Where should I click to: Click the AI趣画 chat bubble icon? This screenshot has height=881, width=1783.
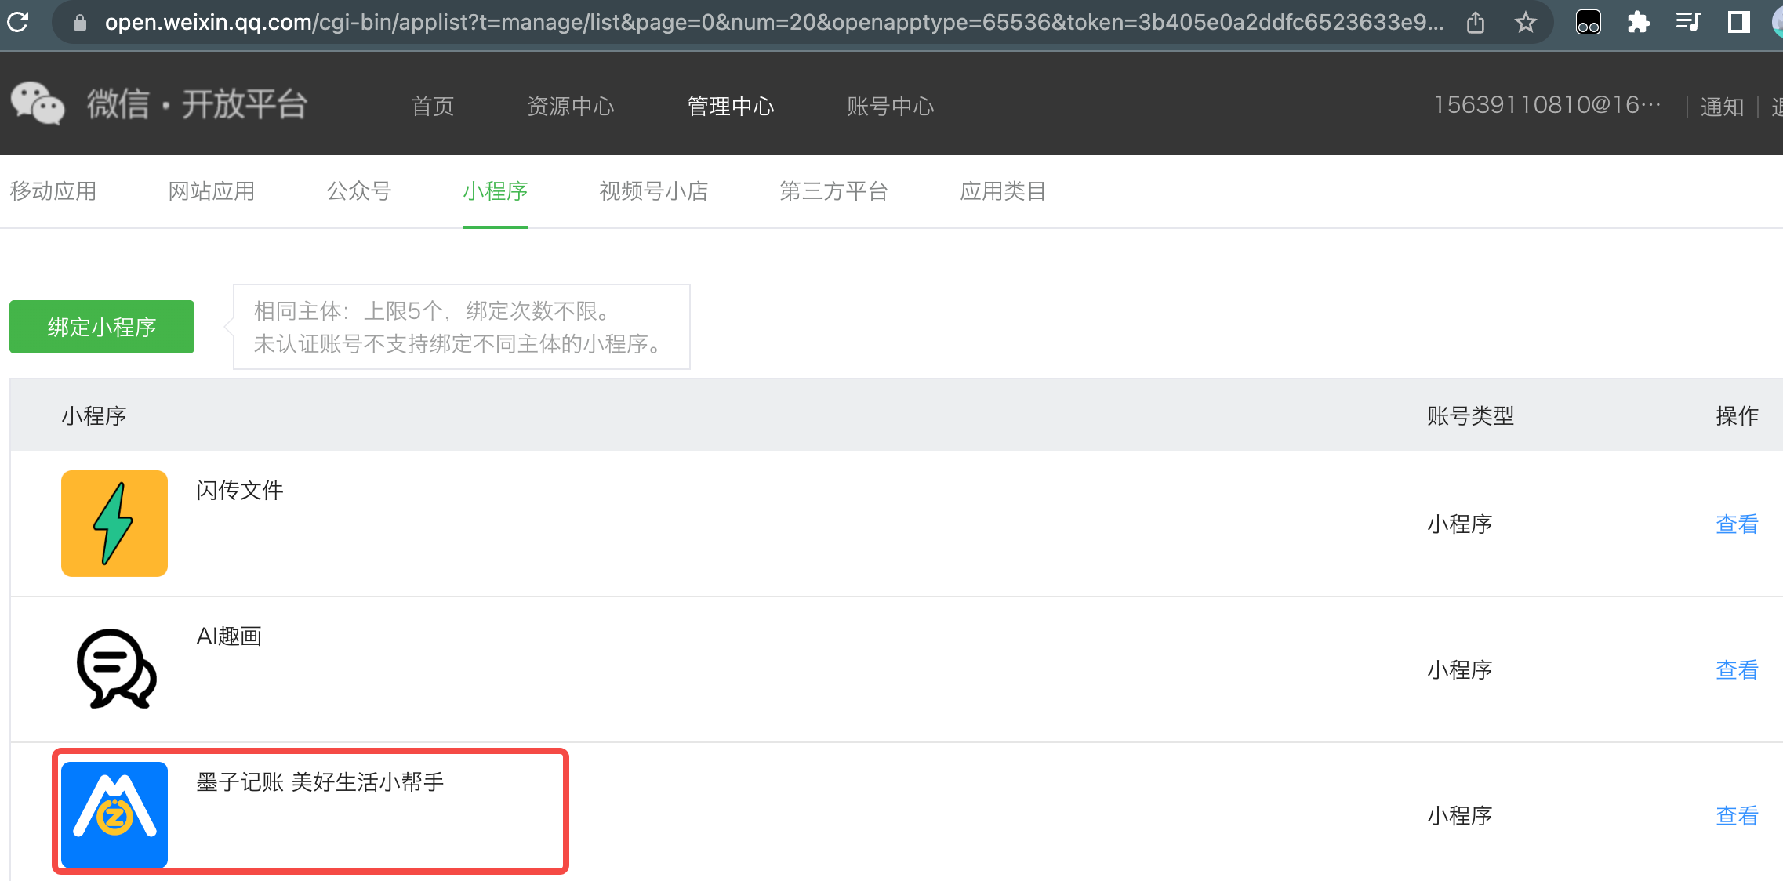click(x=115, y=669)
